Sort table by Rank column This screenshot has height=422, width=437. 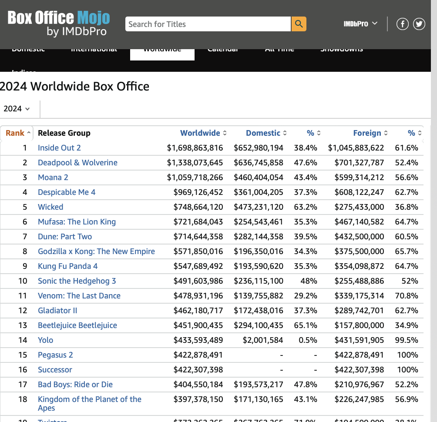coord(18,133)
